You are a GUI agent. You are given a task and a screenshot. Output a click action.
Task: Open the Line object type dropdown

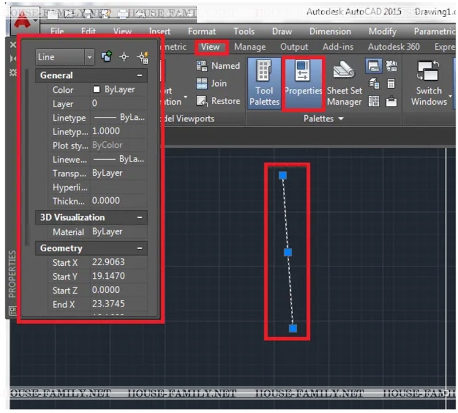click(89, 57)
